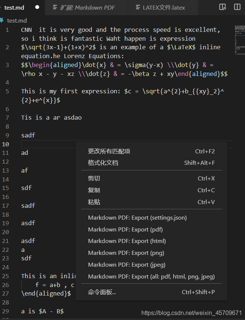Choose Markdown PDF: Export (jpeg)

[151, 265]
